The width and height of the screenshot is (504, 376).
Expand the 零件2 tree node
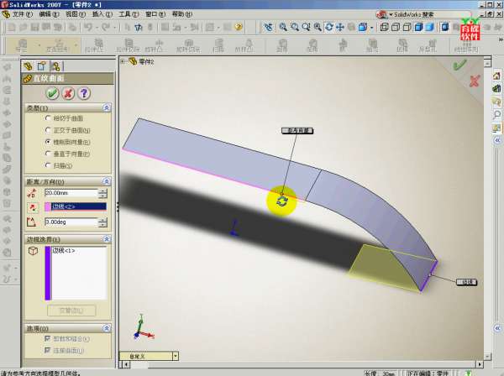point(123,60)
